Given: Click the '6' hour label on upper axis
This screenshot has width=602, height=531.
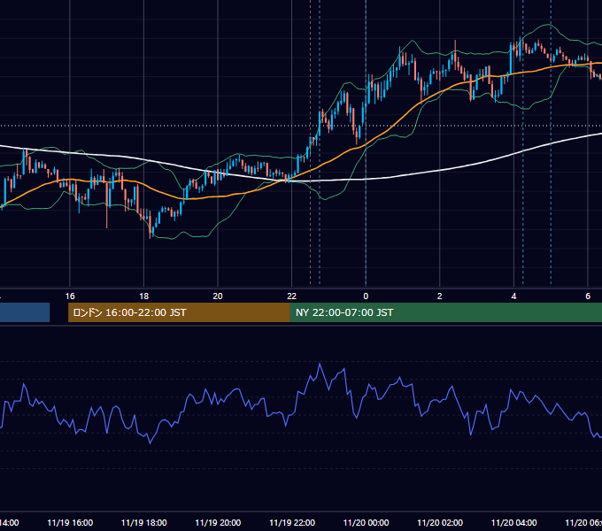Looking at the screenshot, I should tap(588, 296).
